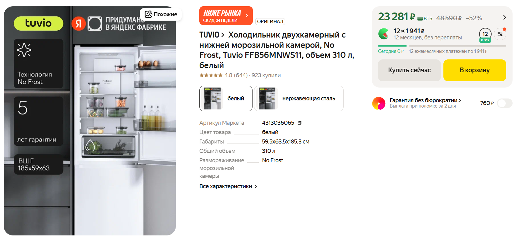Image resolution: width=516 pixels, height=237 pixels.
Task: Click the rating stars
Action: tap(211, 75)
